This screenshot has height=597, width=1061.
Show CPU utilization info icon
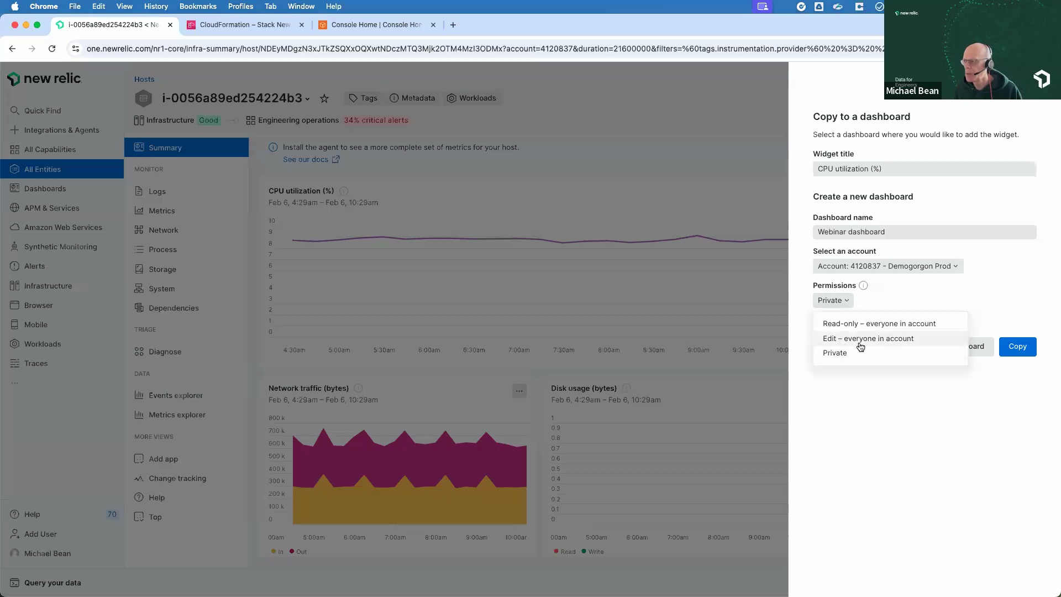344,191
